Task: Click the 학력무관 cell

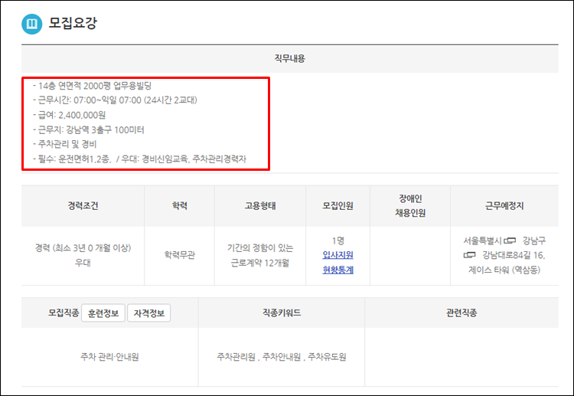Action: tap(180, 255)
